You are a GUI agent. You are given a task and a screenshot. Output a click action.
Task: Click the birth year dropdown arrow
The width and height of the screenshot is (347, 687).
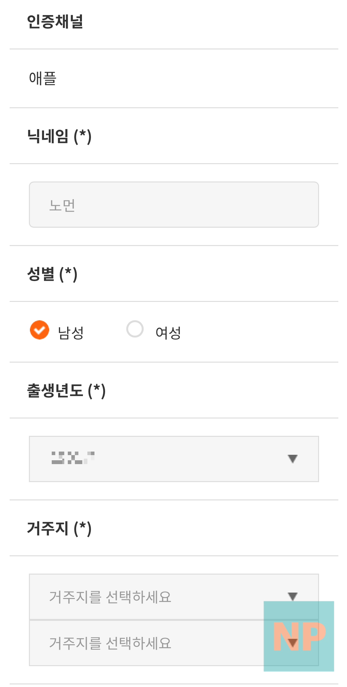tap(292, 459)
